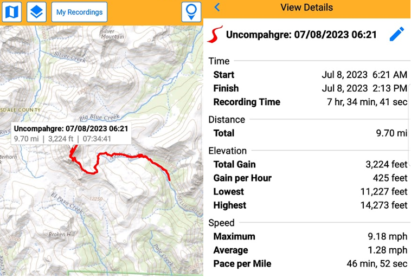This screenshot has height=278, width=411.
Task: Click the Pace per Mile row
Action: (x=310, y=264)
